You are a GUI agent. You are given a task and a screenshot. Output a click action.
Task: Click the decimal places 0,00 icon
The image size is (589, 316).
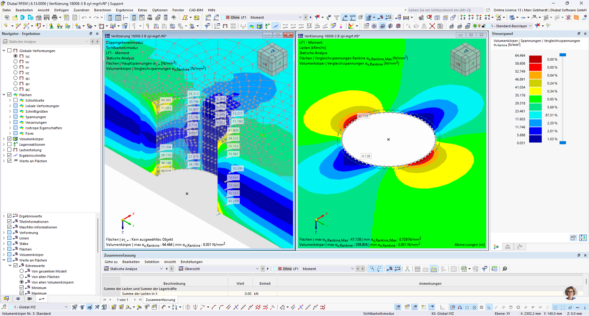pyautogui.click(x=495, y=269)
